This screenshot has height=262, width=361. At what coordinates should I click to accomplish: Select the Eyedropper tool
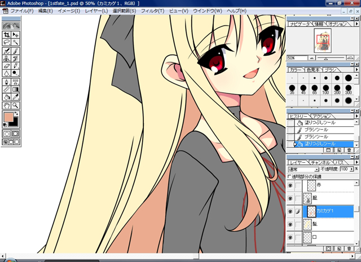click(15, 96)
